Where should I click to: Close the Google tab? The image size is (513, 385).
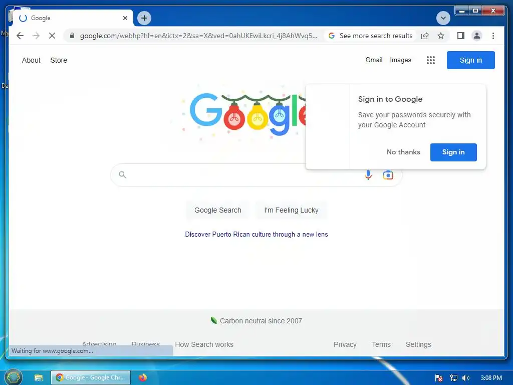coord(125,18)
